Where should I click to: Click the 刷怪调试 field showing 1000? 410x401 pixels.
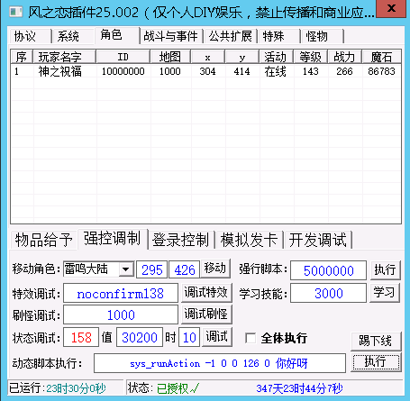coord(121,315)
